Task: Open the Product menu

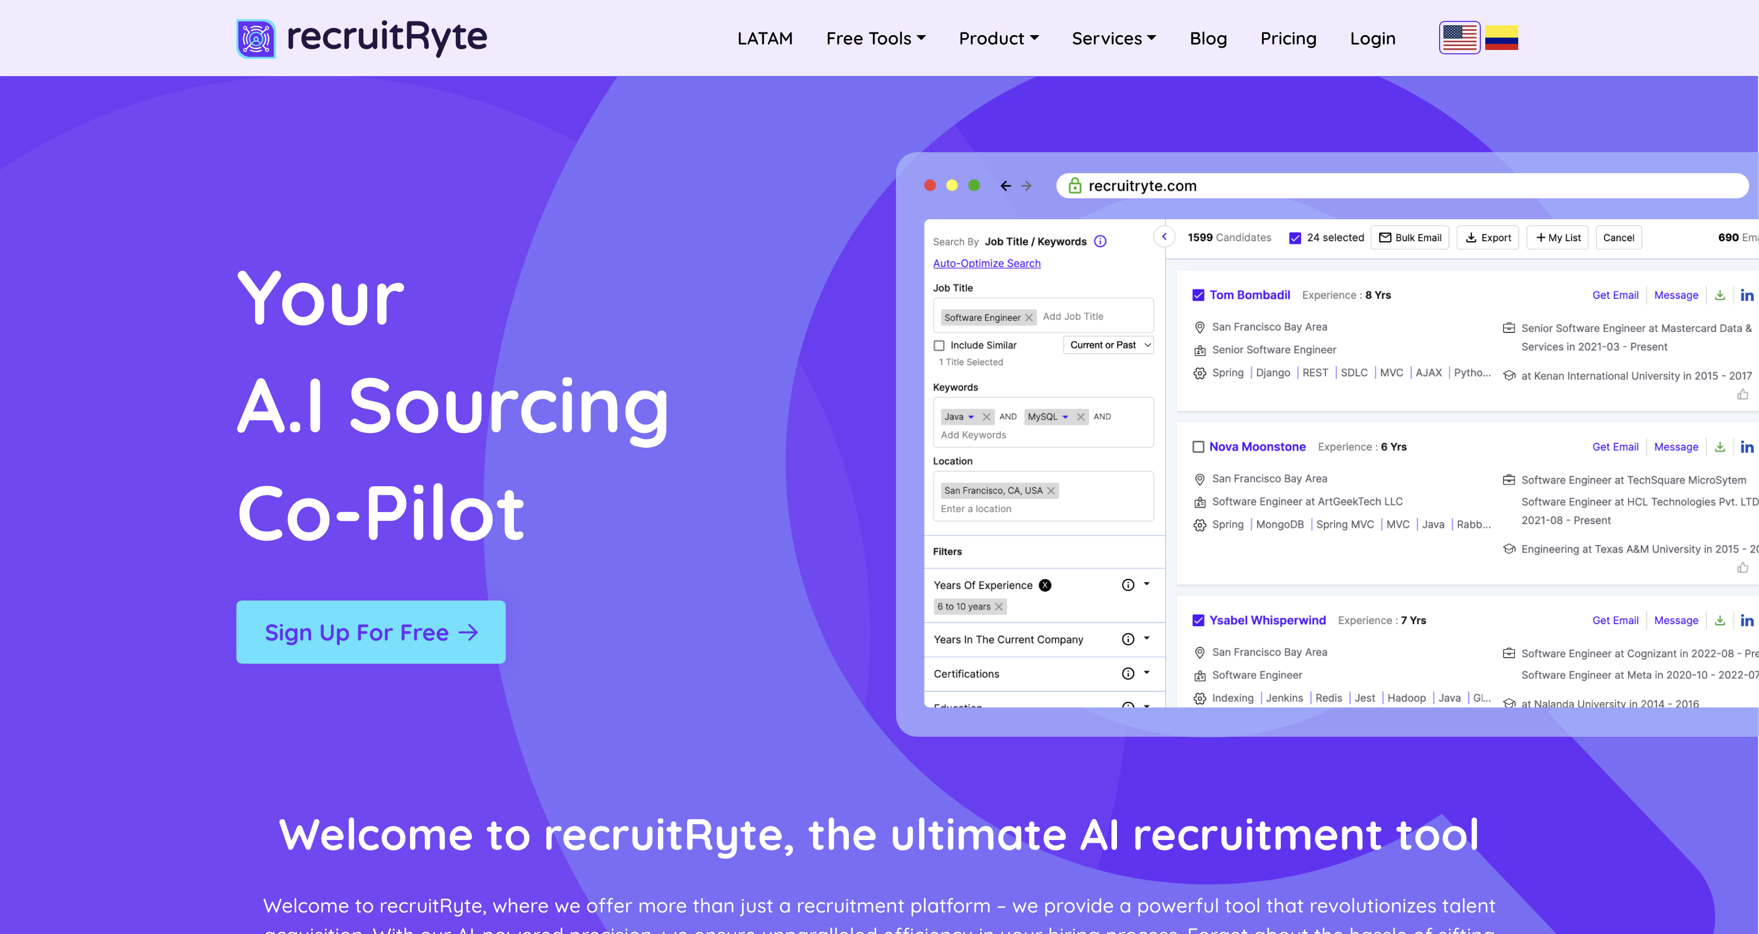Action: point(998,38)
